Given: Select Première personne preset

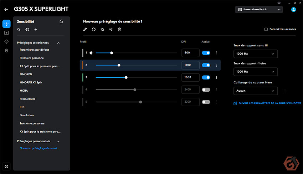Looking at the screenshot, I should (32, 58).
